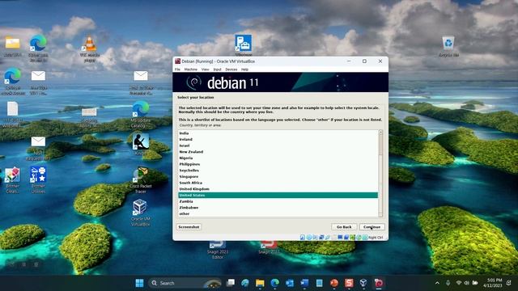Viewport: 518px width, 291px height.
Task: Open the Recycle Bin desktop icon
Action: click(x=448, y=47)
